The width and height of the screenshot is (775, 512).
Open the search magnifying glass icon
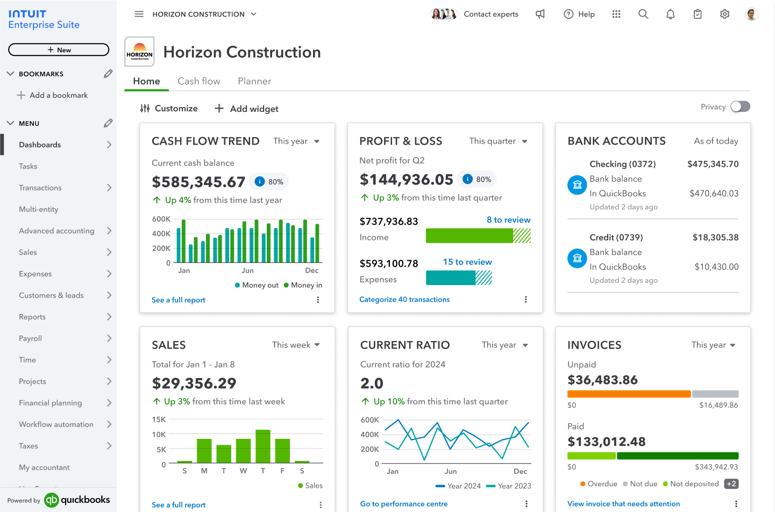[643, 14]
